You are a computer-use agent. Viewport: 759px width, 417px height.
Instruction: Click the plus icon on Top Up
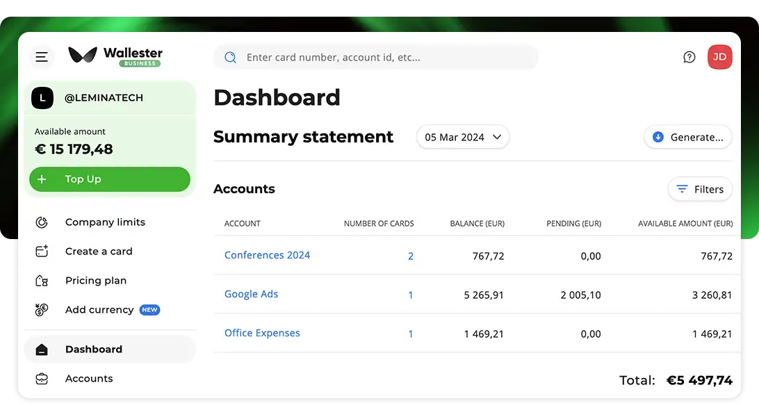click(42, 179)
